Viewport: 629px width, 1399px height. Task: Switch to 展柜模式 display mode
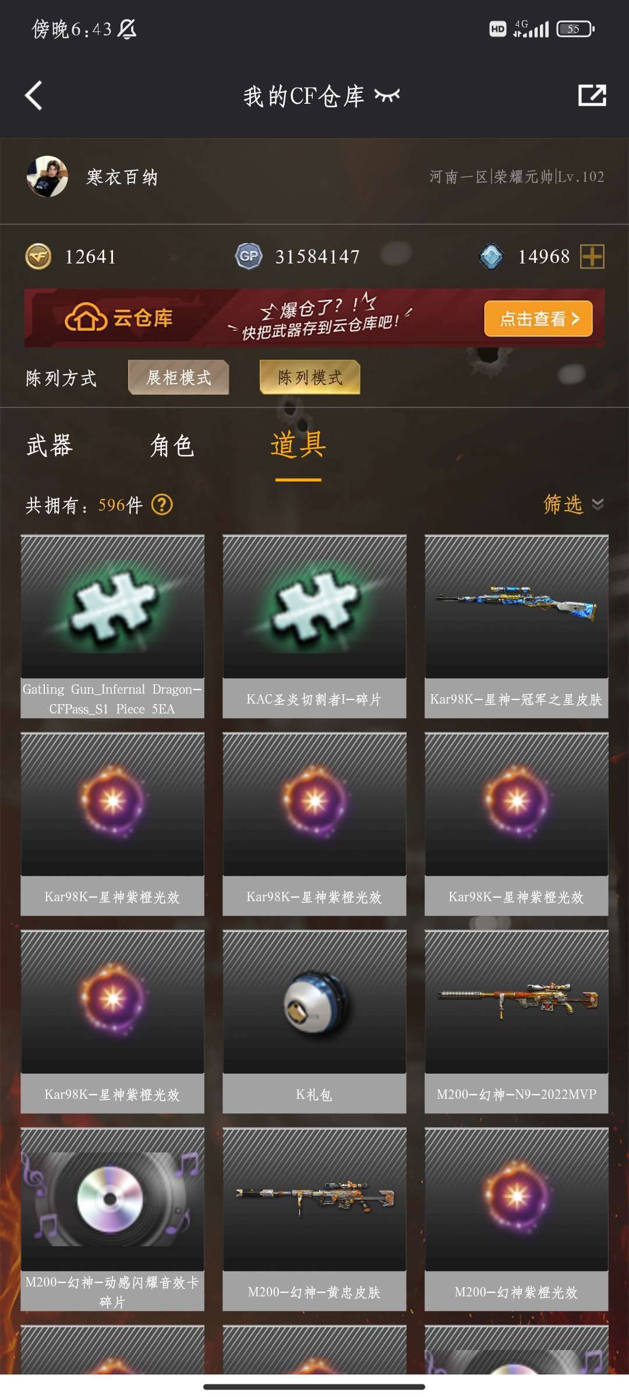(179, 378)
